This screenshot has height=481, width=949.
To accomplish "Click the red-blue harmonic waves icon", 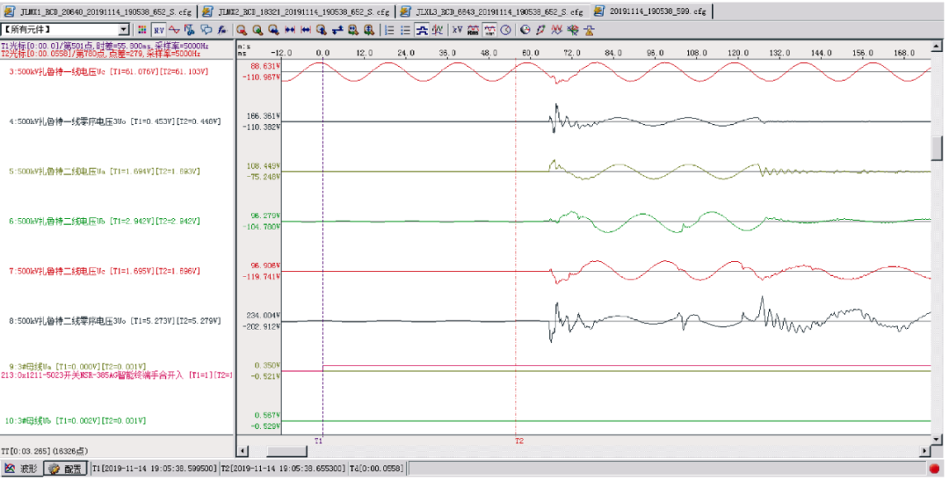I will click(557, 30).
